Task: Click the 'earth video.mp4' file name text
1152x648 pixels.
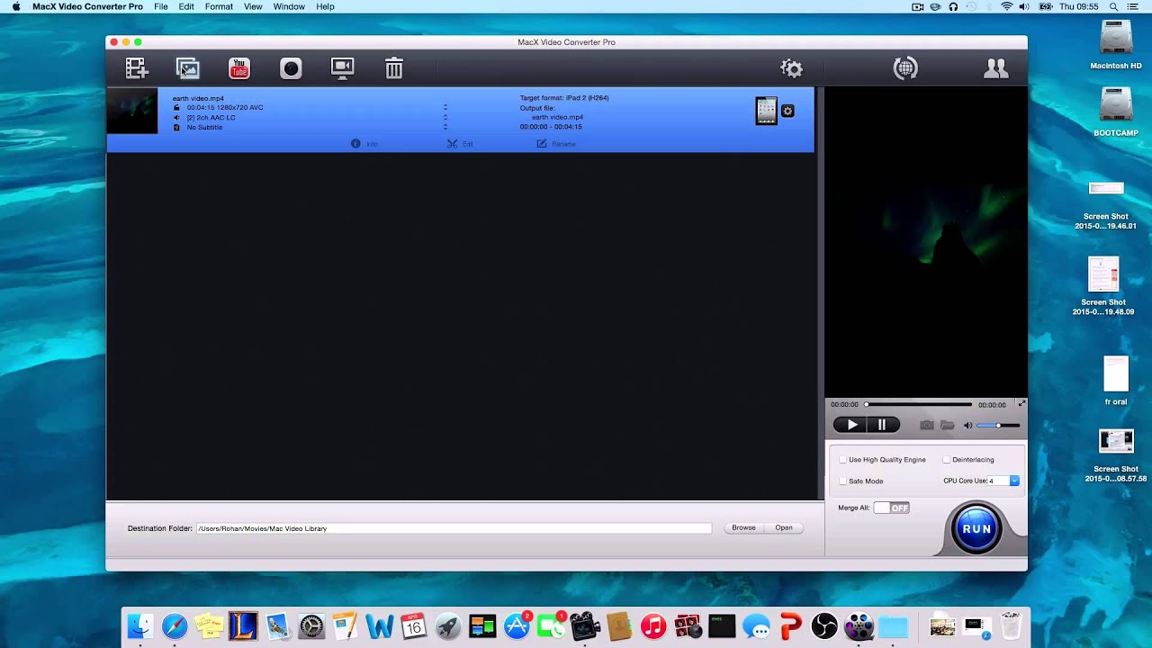Action: click(198, 98)
